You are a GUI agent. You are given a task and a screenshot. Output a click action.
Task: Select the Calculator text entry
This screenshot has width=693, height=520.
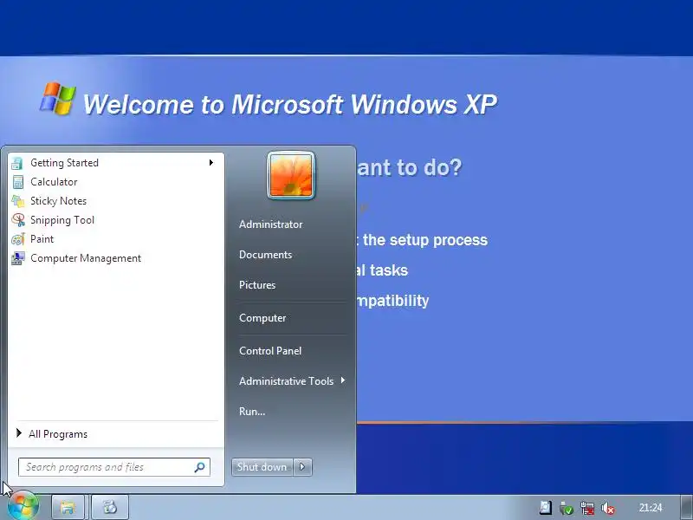coord(54,182)
